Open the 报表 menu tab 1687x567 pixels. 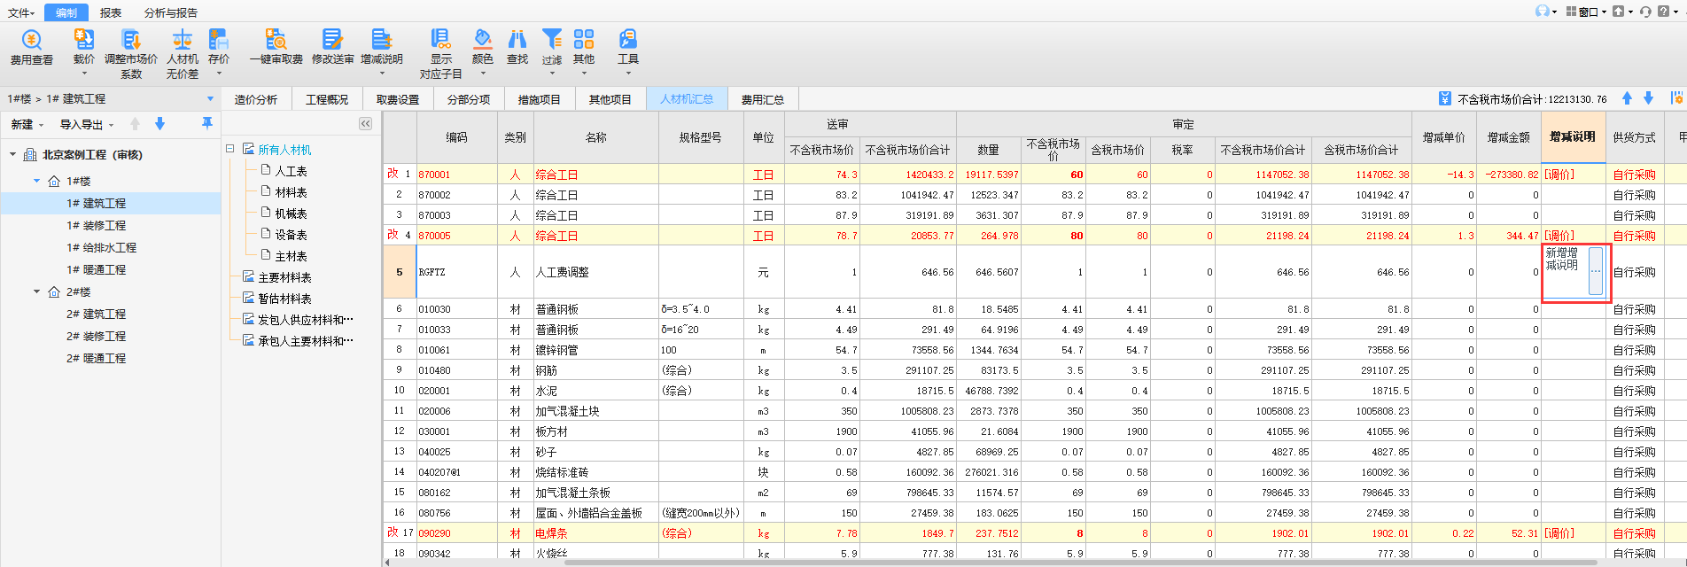tap(111, 12)
